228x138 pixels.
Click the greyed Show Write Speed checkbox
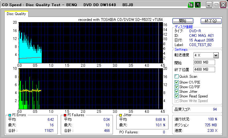(176, 101)
